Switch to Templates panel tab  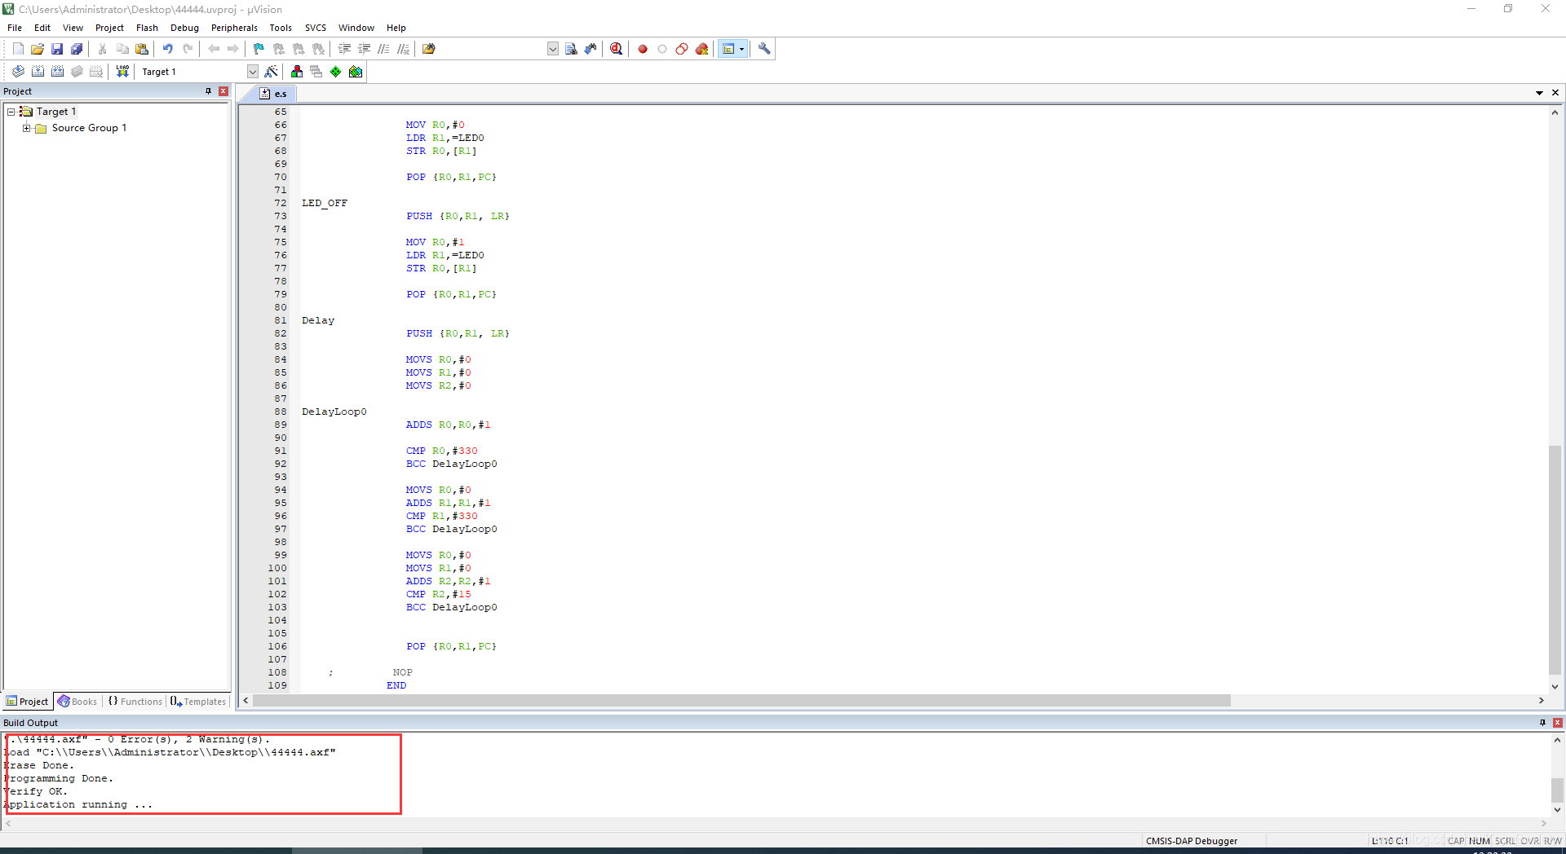[198, 702]
